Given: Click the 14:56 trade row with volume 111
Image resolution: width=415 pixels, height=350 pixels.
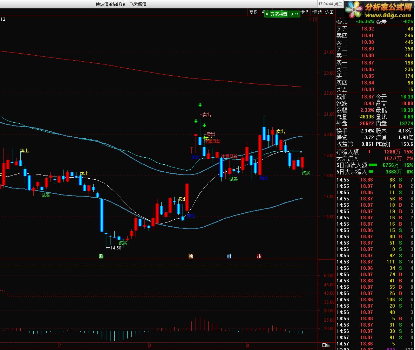Looking at the screenshot, I should point(374,262).
